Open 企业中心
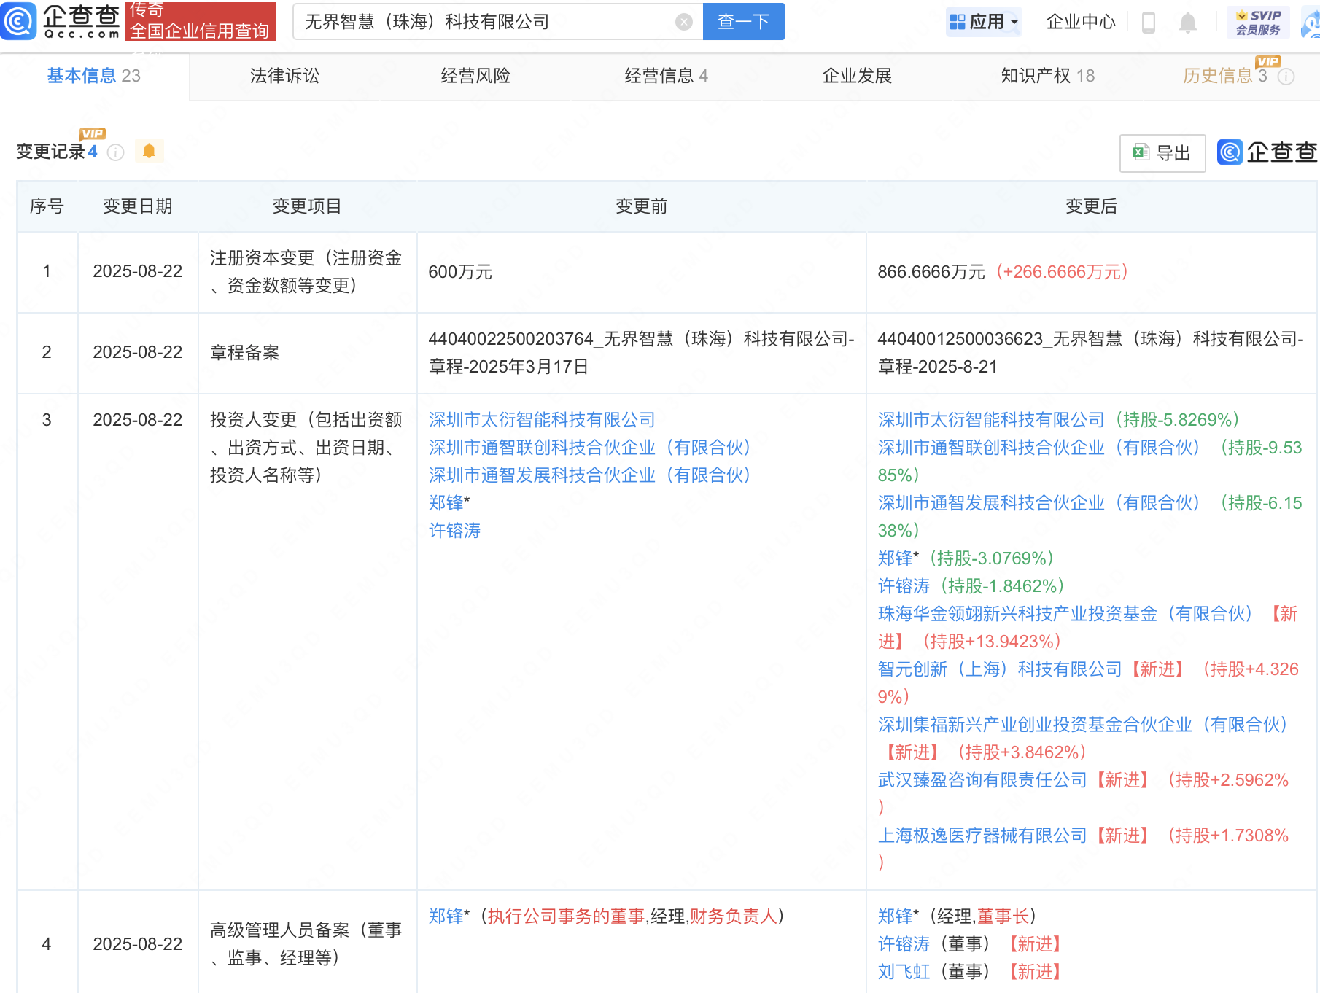 point(1081,22)
